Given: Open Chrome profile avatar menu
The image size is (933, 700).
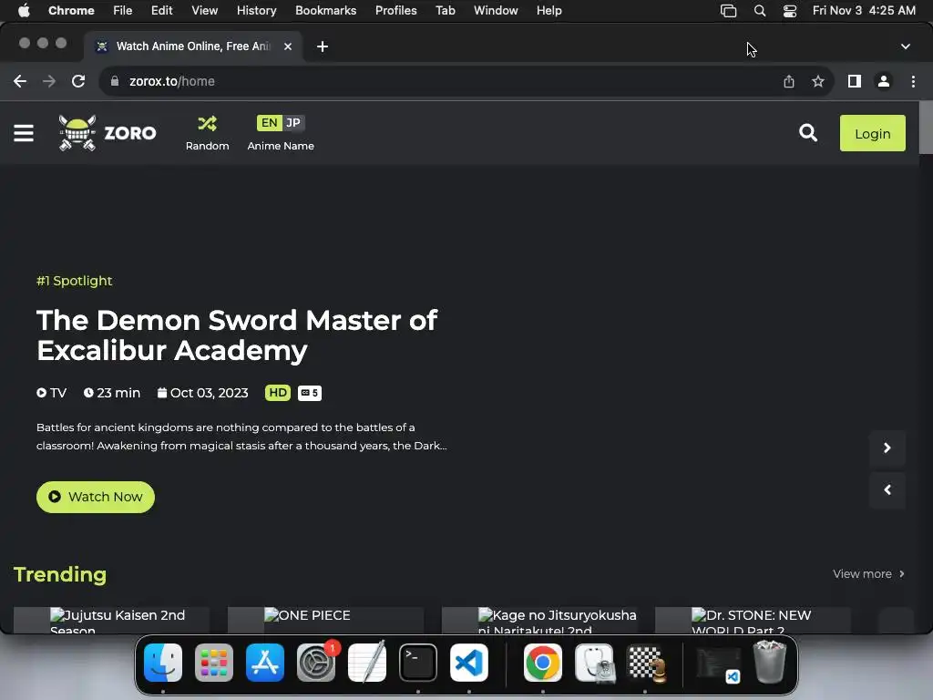Looking at the screenshot, I should tap(884, 81).
